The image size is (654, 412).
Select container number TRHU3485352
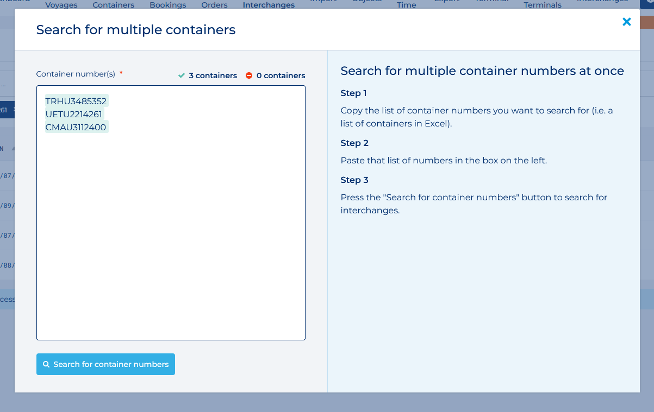pos(76,101)
